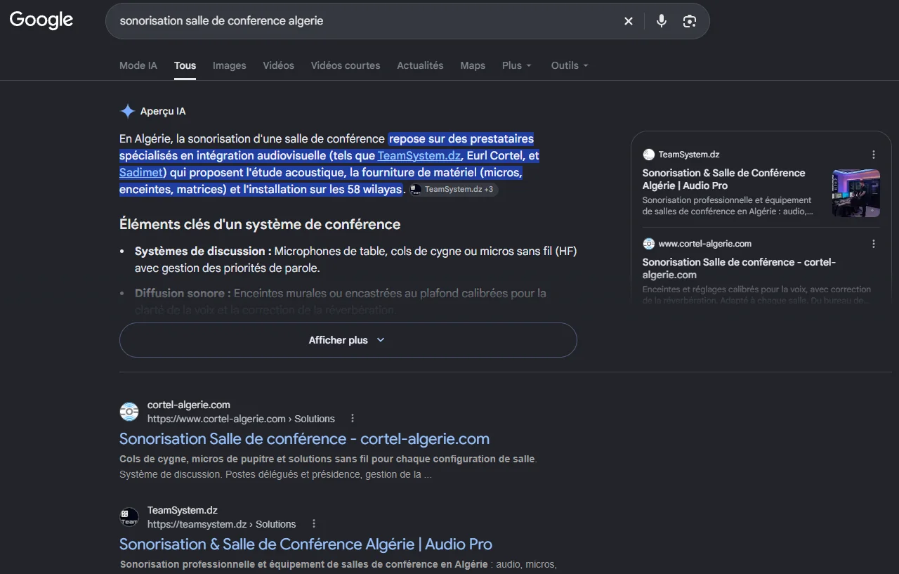Viewport: 899px width, 574px height.
Task: Expand the AI overview with Afficher plus
Action: 348,340
